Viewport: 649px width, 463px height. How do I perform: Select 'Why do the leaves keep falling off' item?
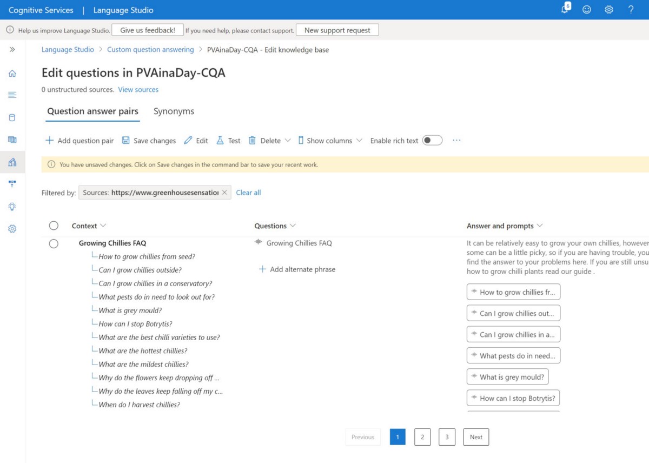pos(161,392)
